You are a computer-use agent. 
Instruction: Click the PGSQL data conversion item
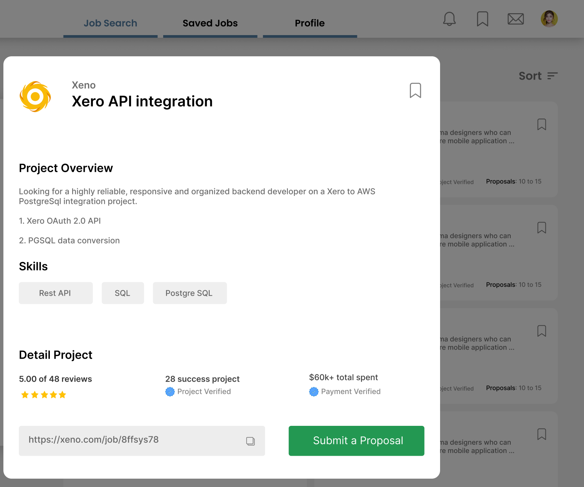[69, 240]
